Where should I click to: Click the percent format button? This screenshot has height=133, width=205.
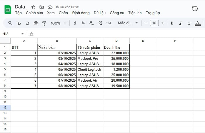pyautogui.click(x=83, y=23)
